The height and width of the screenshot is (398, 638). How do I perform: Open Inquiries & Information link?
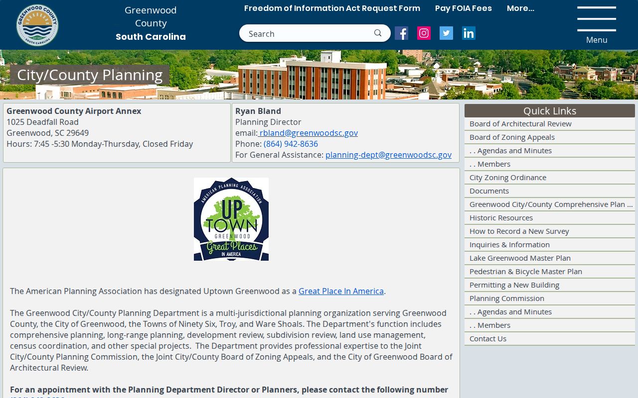pos(550,245)
